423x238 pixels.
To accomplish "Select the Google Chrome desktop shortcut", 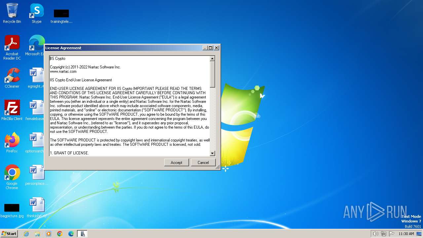I will click(x=12, y=177).
